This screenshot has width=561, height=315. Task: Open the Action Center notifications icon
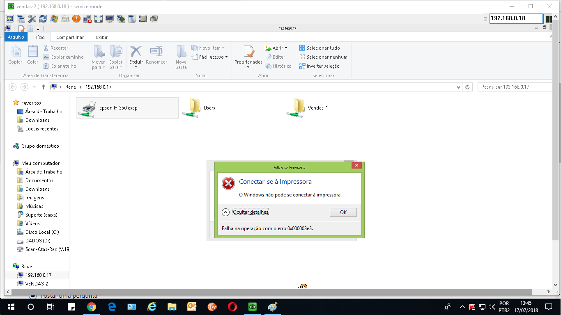pyautogui.click(x=549, y=306)
